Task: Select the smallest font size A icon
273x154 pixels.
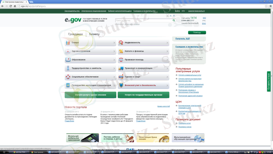Action: (168, 16)
